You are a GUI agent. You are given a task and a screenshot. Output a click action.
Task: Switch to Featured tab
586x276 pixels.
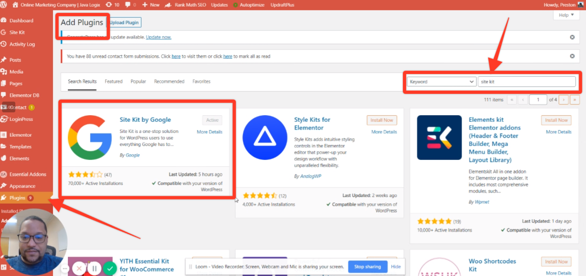(113, 81)
